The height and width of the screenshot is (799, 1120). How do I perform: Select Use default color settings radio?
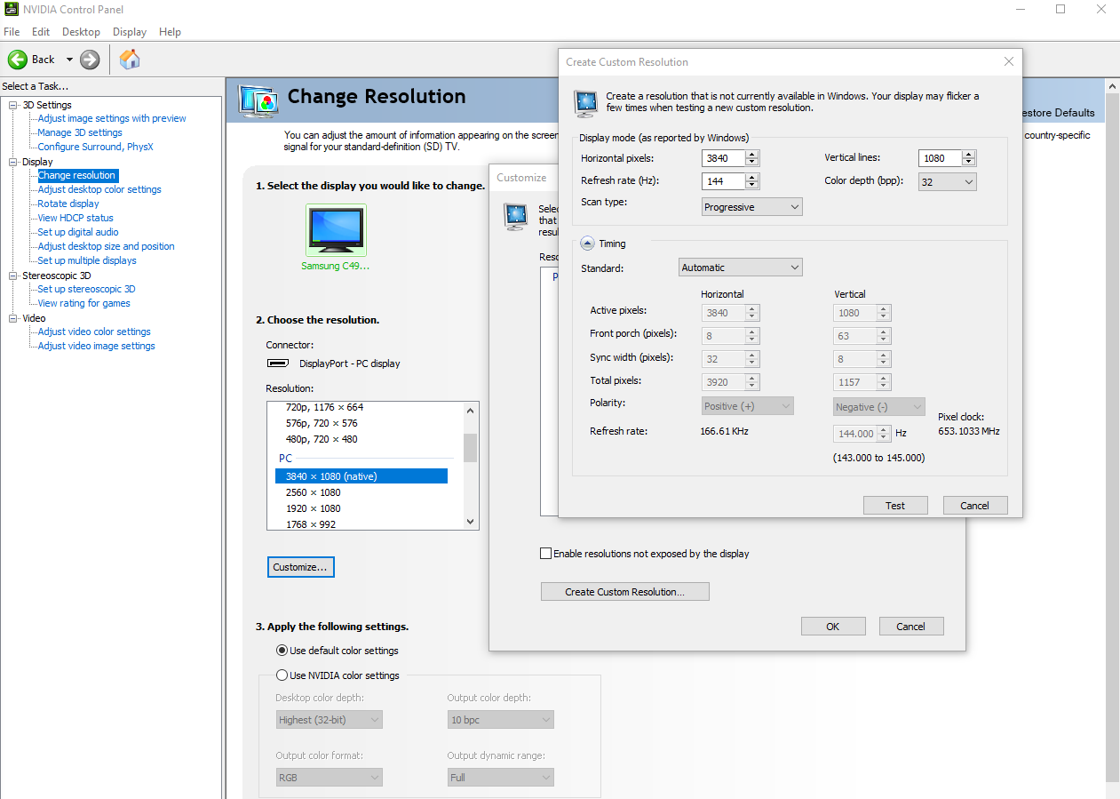tap(282, 651)
